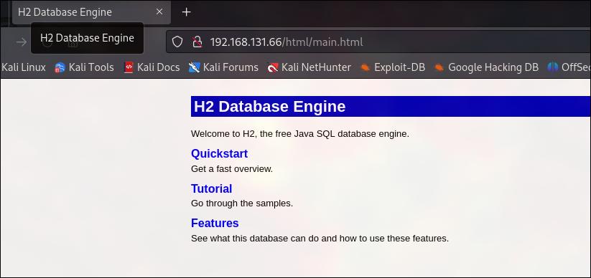Click the shield tracking protection icon

177,42
